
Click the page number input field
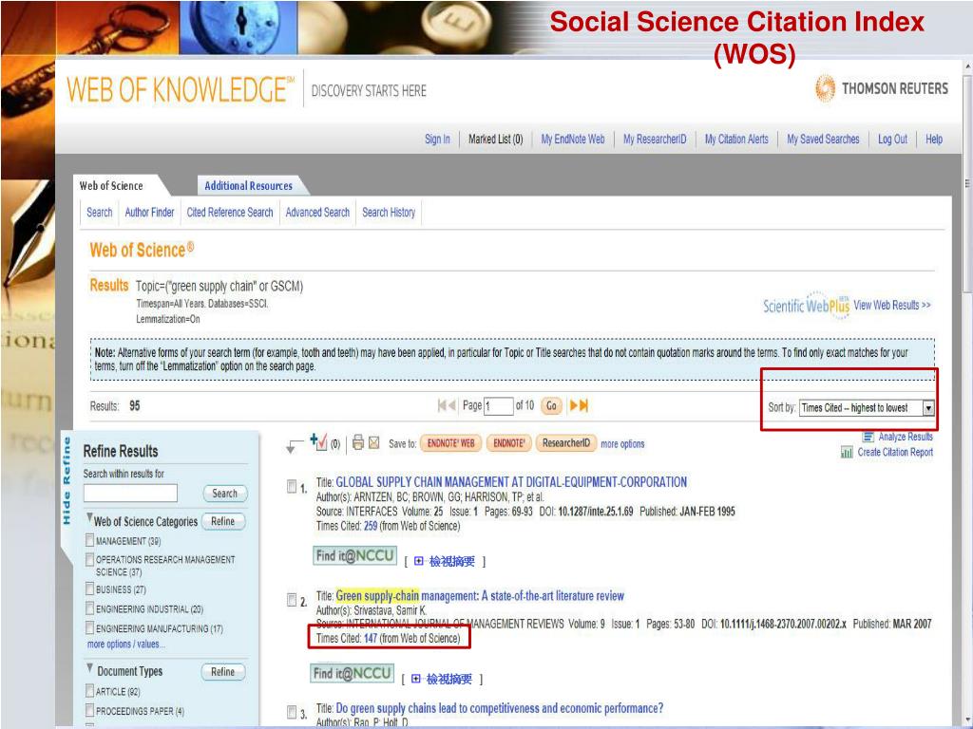click(x=498, y=406)
